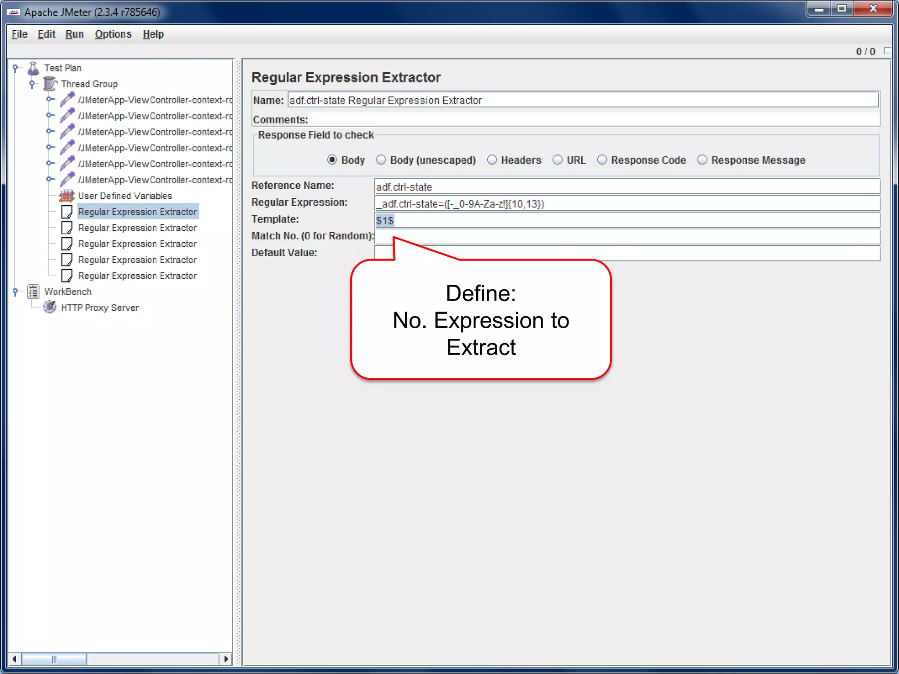Click the Template field containing $1$
The width and height of the screenshot is (899, 674).
627,220
